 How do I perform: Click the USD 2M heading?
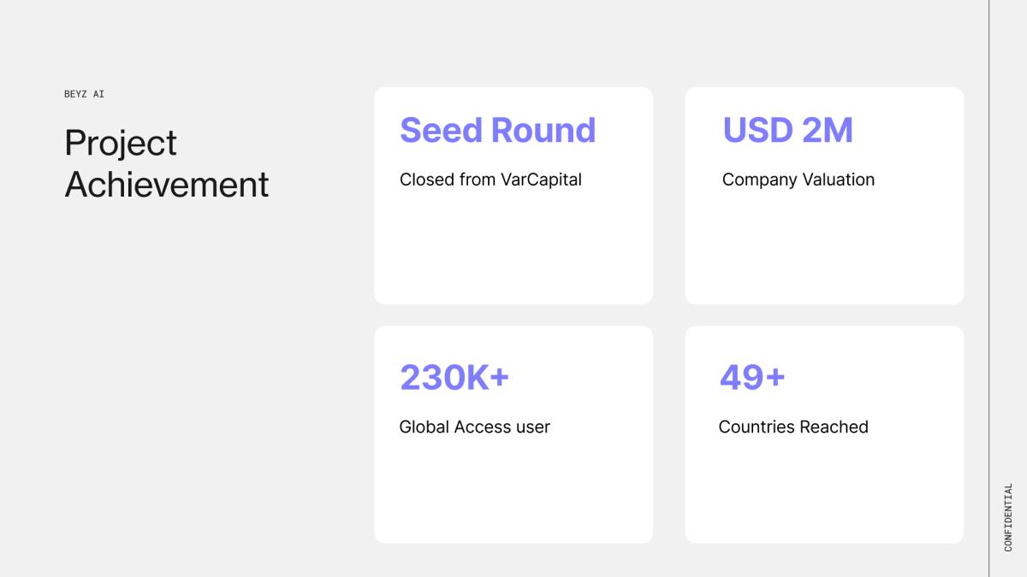coord(787,130)
